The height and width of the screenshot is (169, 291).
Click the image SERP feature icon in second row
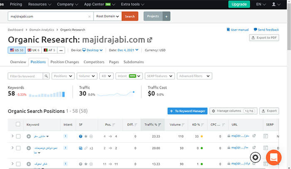click(81, 148)
